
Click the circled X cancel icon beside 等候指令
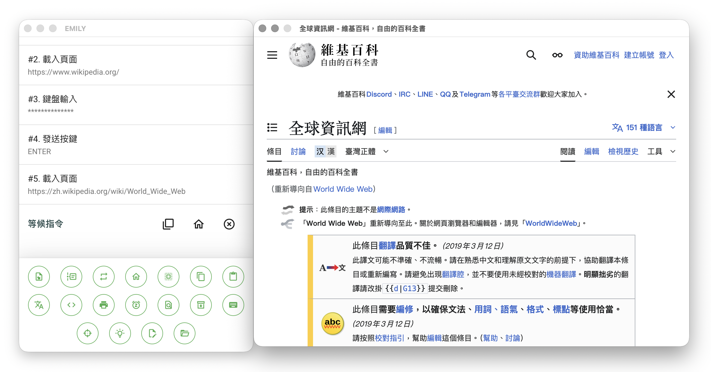point(229,224)
